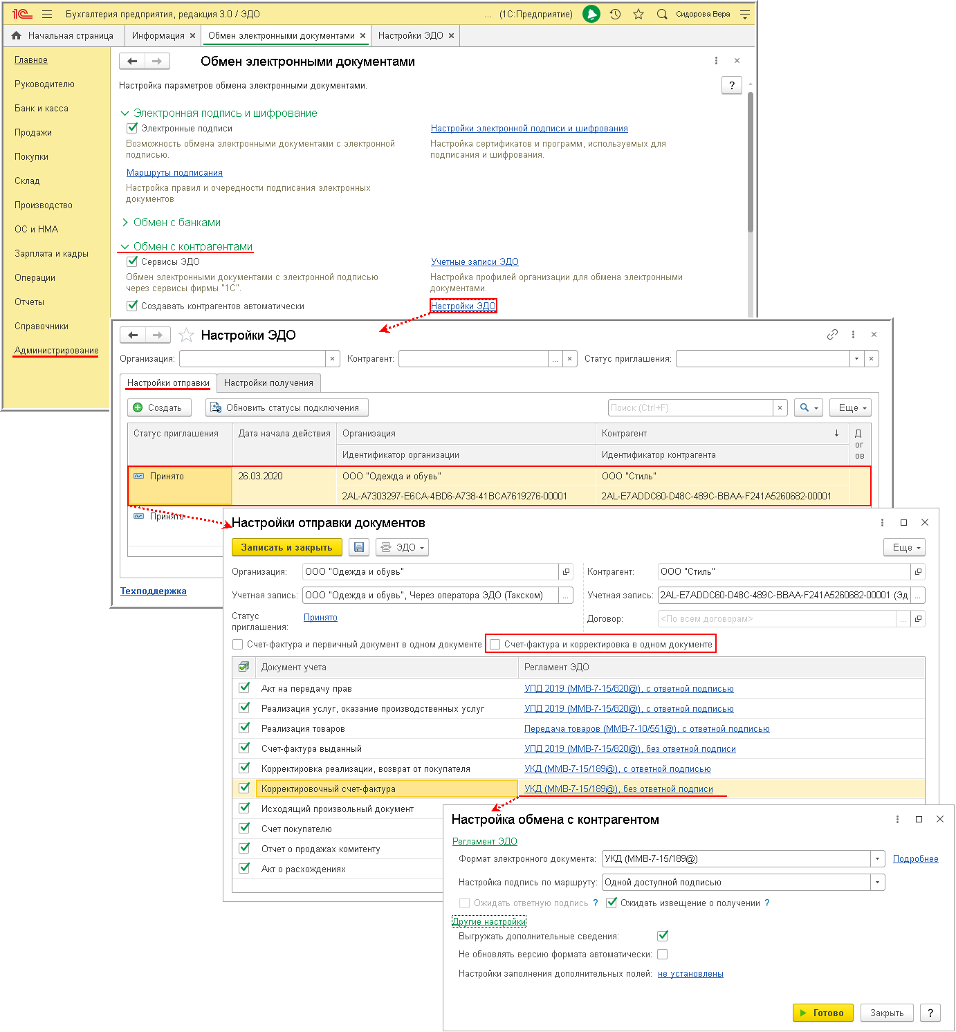The width and height of the screenshot is (956, 1032).
Task: Enable Не обновлять версию формата автоматически
Action: [663, 955]
